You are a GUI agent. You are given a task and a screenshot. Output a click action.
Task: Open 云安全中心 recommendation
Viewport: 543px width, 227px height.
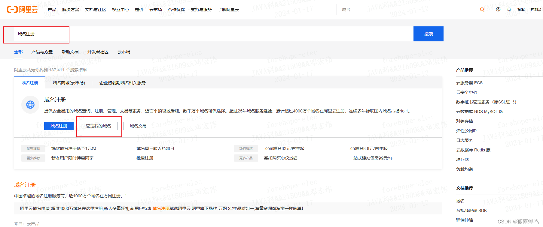(467, 92)
